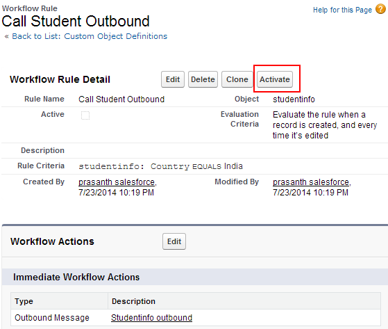Click the Delete button
Image resolution: width=388 pixels, height=329 pixels.
pos(203,79)
